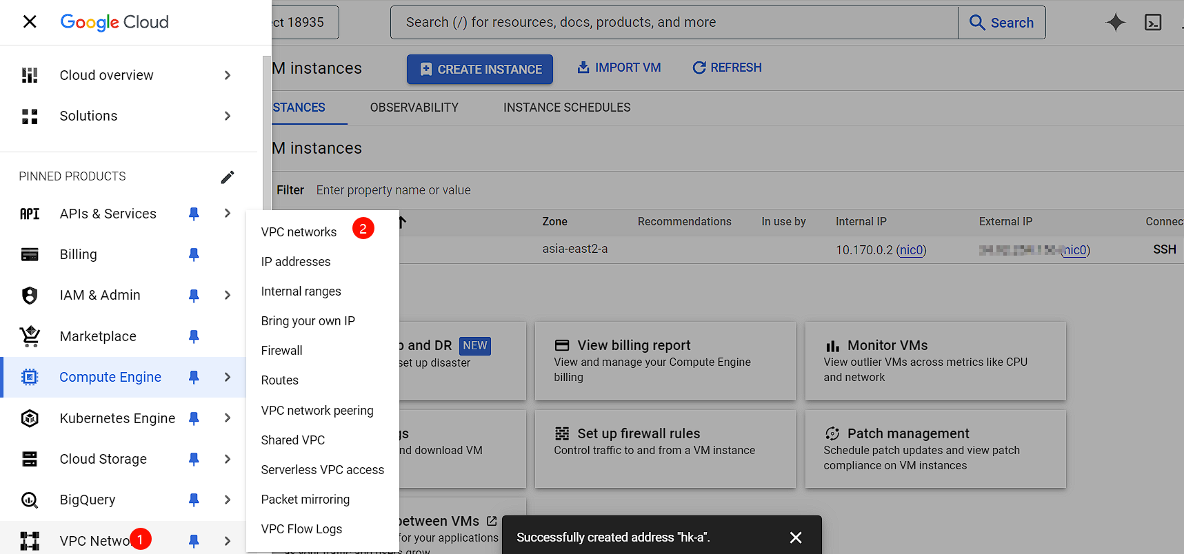
Task: Click the IAM & Admin shield icon
Action: (x=30, y=295)
